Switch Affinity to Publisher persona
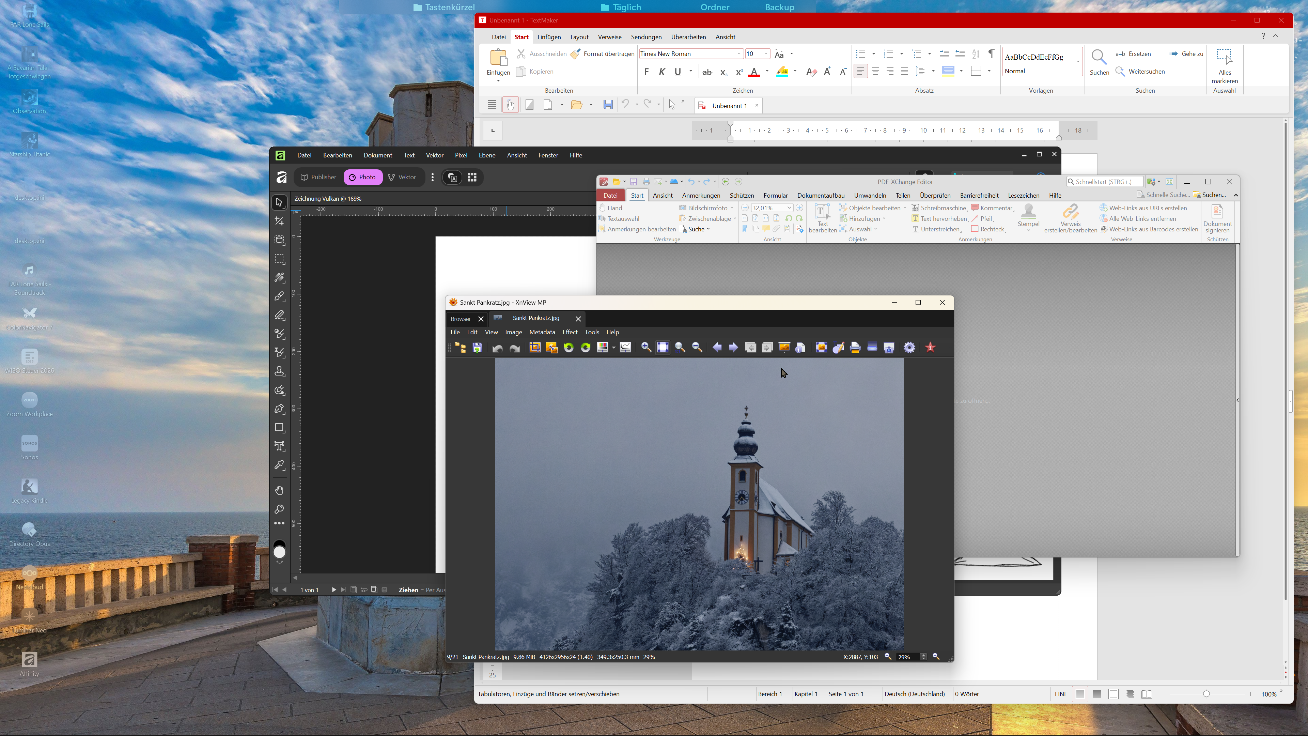This screenshot has width=1308, height=736. tap(318, 177)
